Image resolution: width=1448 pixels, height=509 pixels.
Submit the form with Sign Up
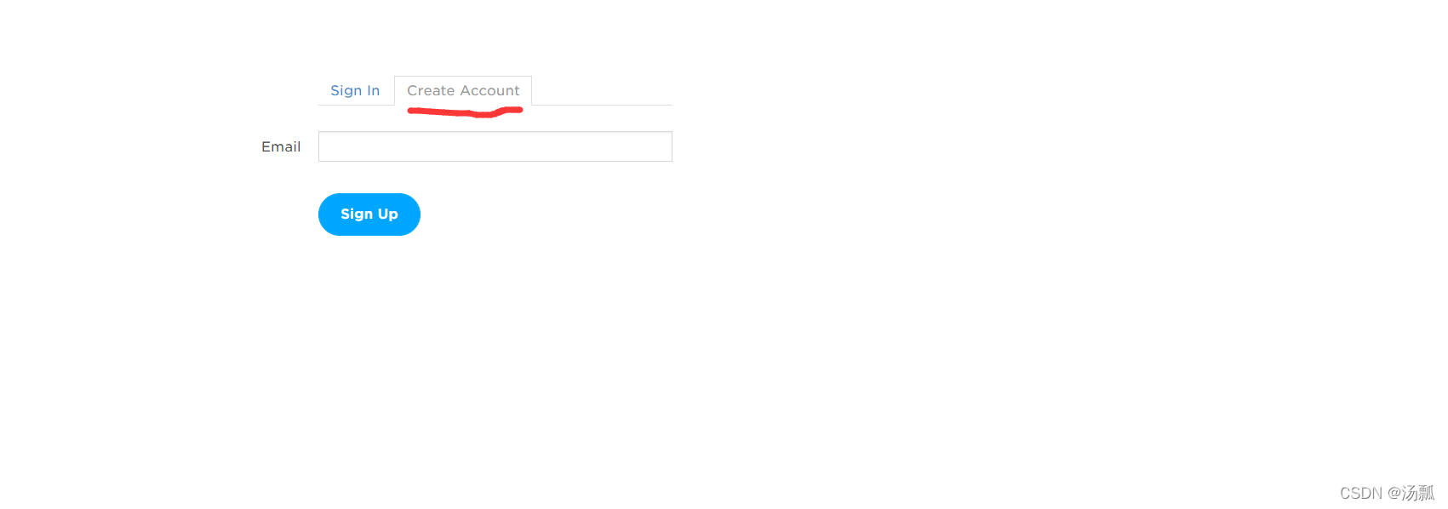pyautogui.click(x=369, y=214)
